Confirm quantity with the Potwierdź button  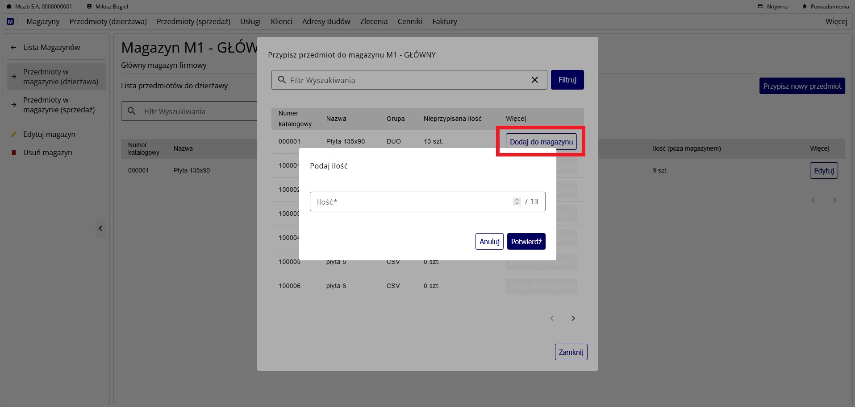[x=526, y=242]
